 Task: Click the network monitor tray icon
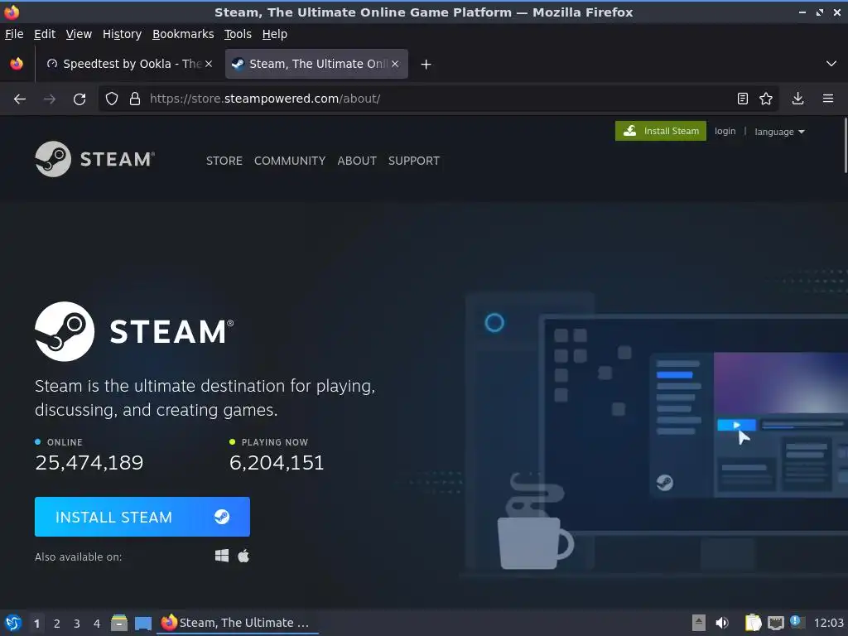pyautogui.click(x=775, y=623)
